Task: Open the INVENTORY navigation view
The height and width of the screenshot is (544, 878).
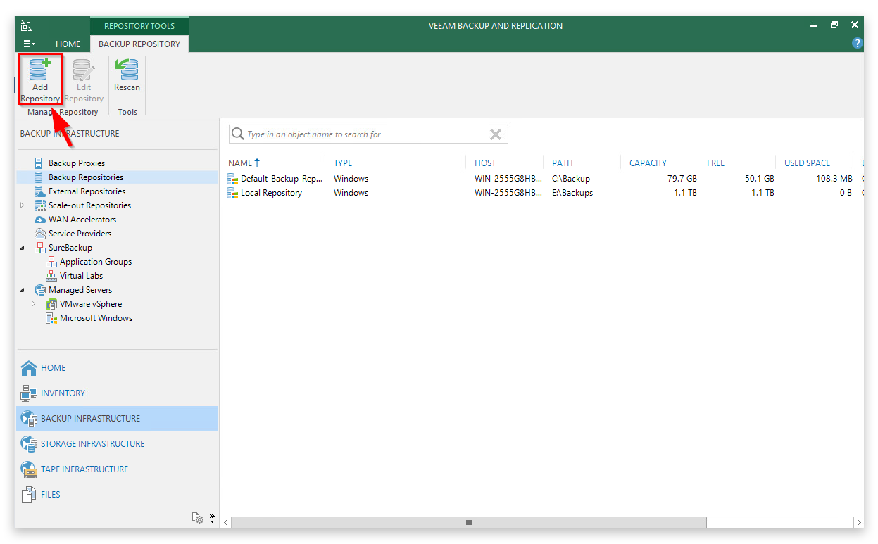Action: point(117,393)
